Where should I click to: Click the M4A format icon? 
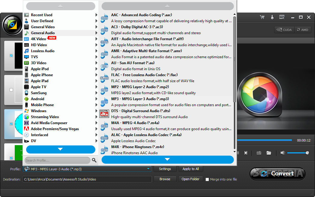click(104, 126)
